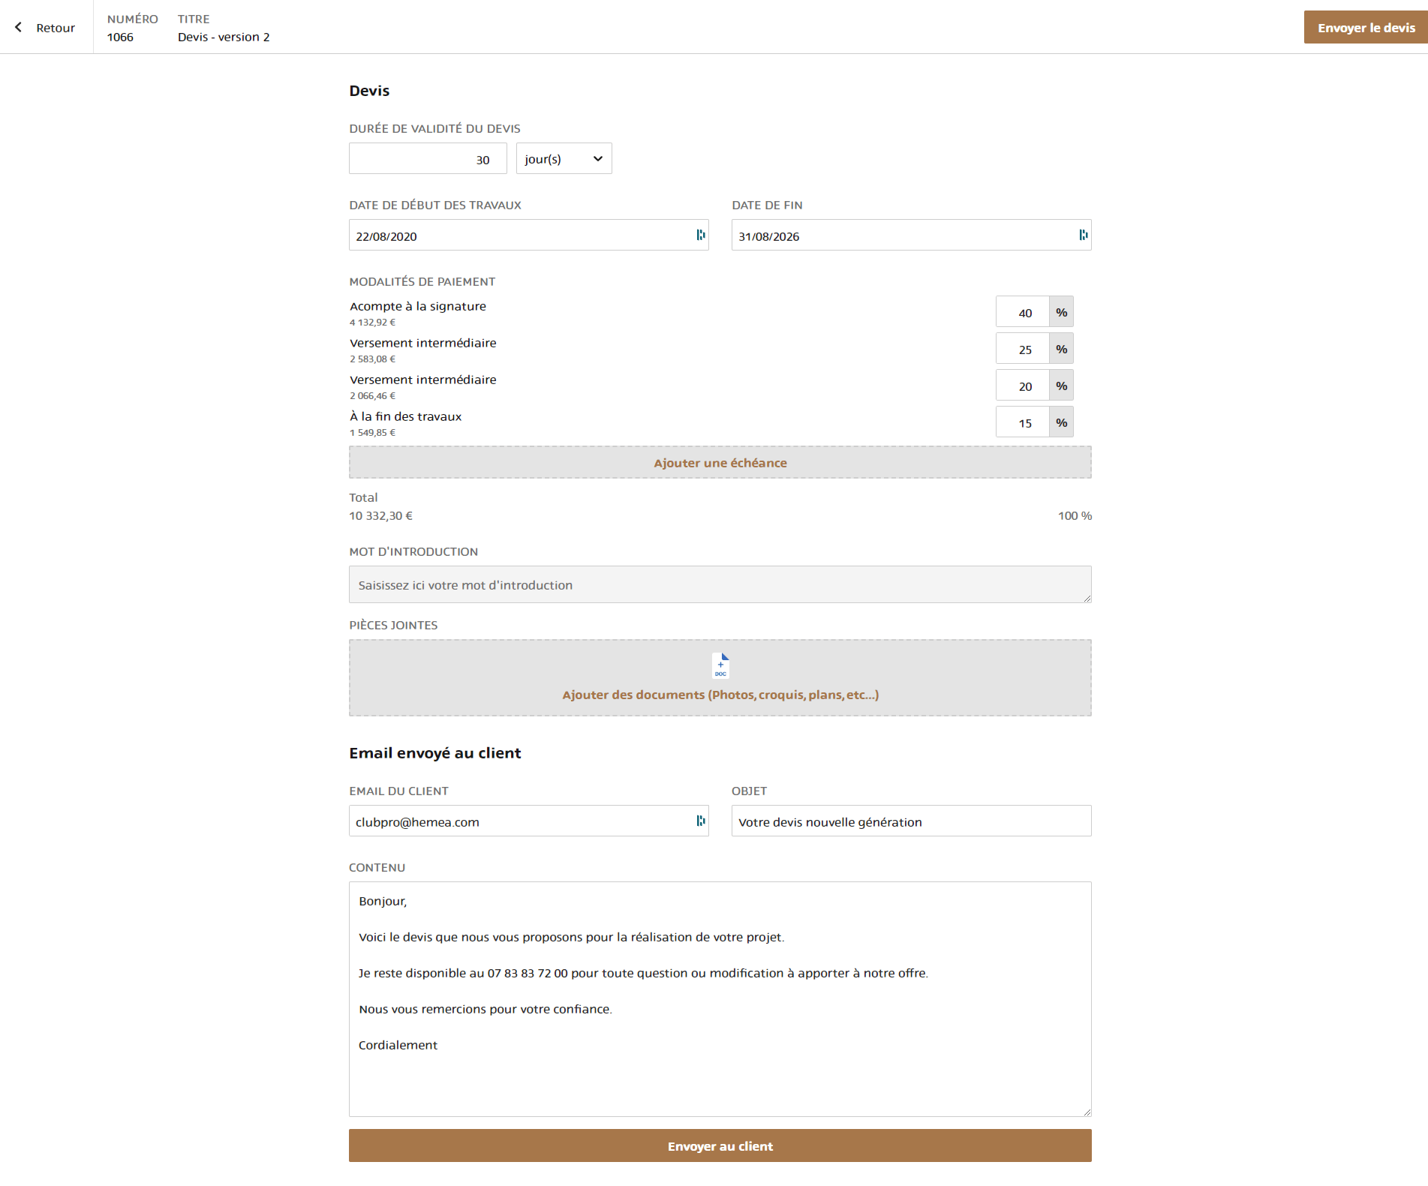1428x1186 pixels.
Task: Select the OBJET field with Votre devis nouvelle génération
Action: click(910, 821)
